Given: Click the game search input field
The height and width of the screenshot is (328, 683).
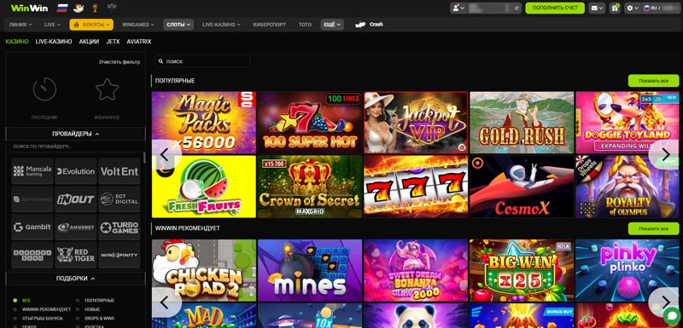Looking at the screenshot, I should [202, 61].
